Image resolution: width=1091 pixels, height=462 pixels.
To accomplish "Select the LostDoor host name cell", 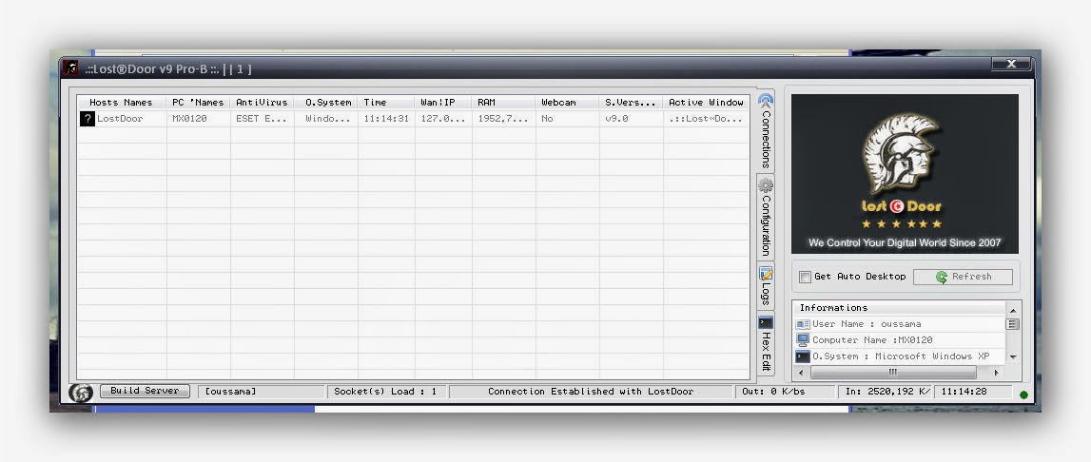I will [x=120, y=119].
